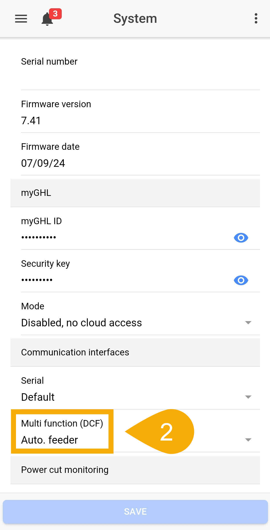This screenshot has width=270, height=530.
Task: Open the three-dot overflow menu
Action: (256, 19)
